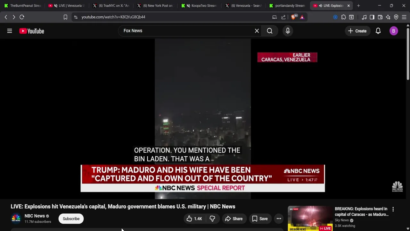This screenshot has height=231, width=410.
Task: Open options menu for Sky News video
Action: pos(393,209)
